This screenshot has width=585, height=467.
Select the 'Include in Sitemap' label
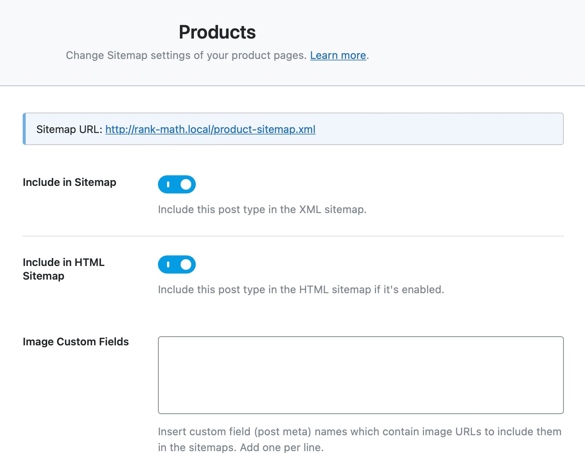point(70,182)
